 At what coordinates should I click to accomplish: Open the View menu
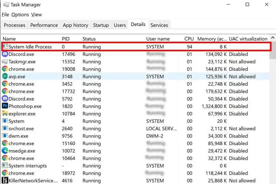tap(36, 14)
